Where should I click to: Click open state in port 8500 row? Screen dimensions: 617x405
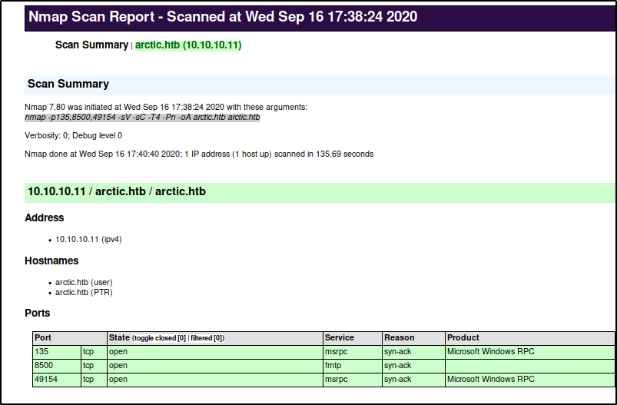pyautogui.click(x=215, y=366)
